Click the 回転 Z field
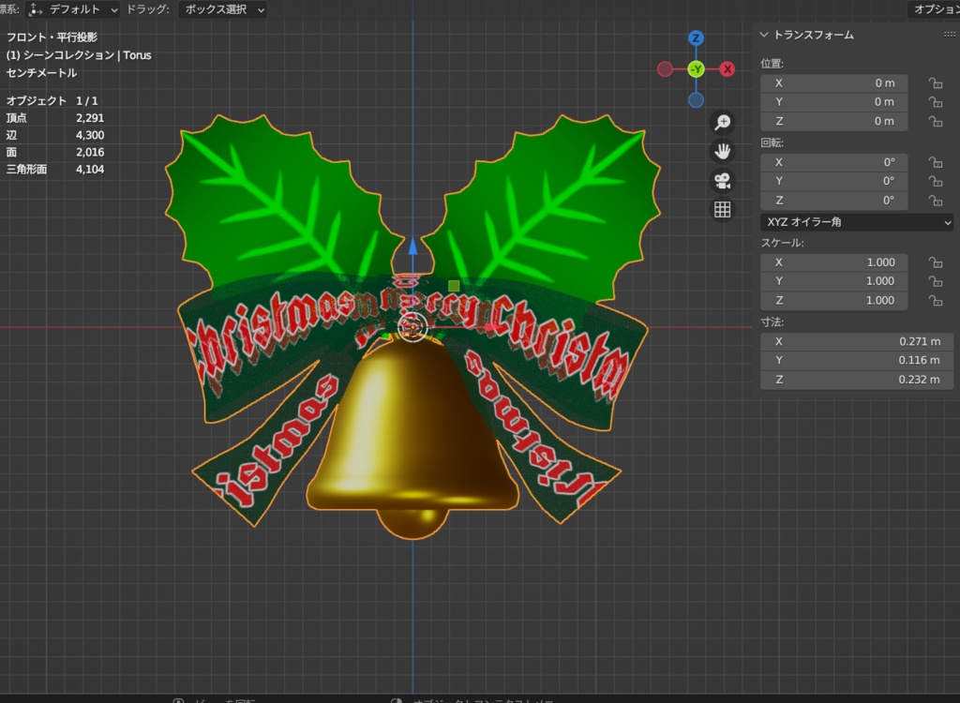 [x=833, y=201]
